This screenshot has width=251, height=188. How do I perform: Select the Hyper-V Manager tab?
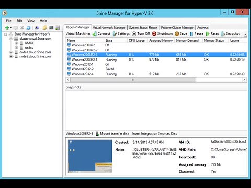(x=78, y=27)
